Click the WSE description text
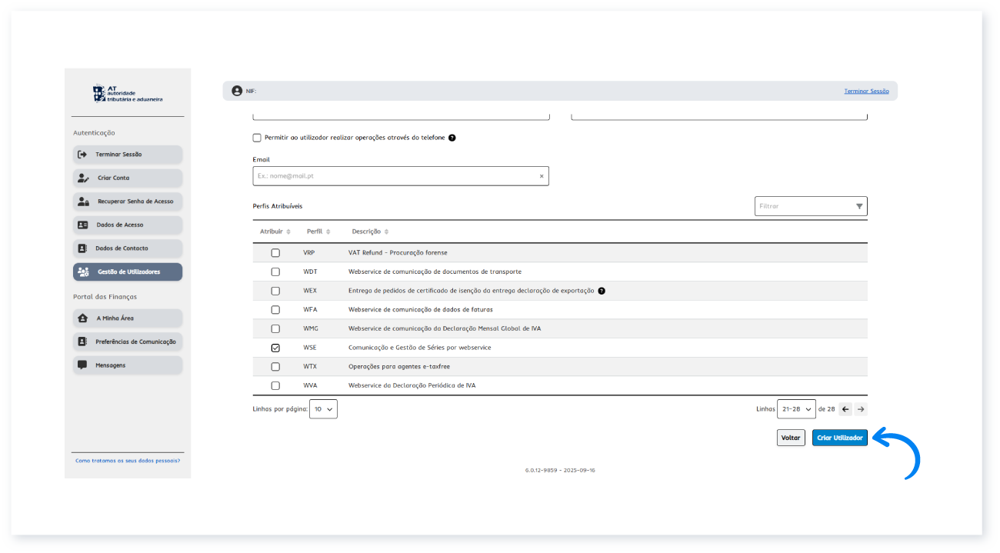 (419, 348)
